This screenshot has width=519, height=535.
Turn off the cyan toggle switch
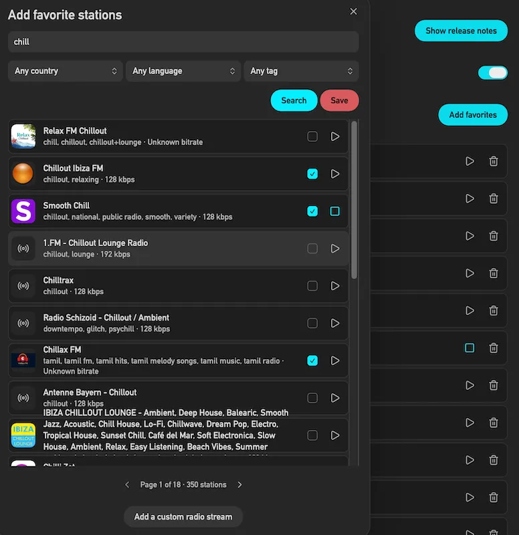pos(493,73)
